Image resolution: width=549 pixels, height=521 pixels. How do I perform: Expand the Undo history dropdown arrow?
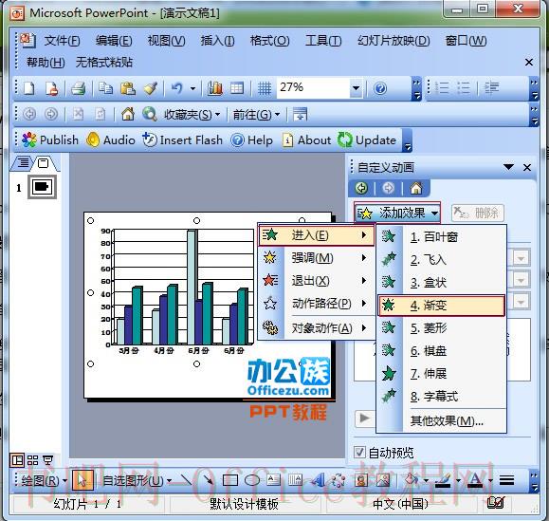tap(192, 88)
